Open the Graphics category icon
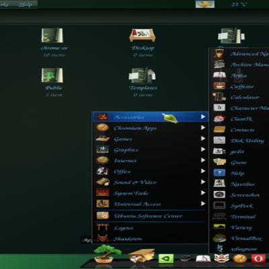269x269 pixels. click(102, 149)
